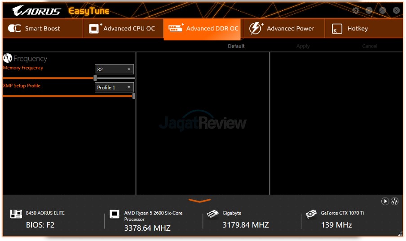The width and height of the screenshot is (406, 241).
Task: Click the motherboard icon beside B450 AORUS ELITE
Action: pyautogui.click(x=16, y=214)
